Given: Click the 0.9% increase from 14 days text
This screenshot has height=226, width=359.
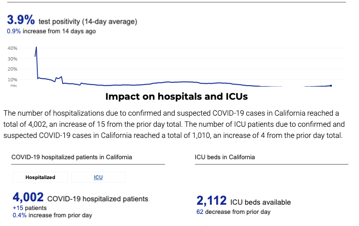Looking at the screenshot, I should [51, 31].
